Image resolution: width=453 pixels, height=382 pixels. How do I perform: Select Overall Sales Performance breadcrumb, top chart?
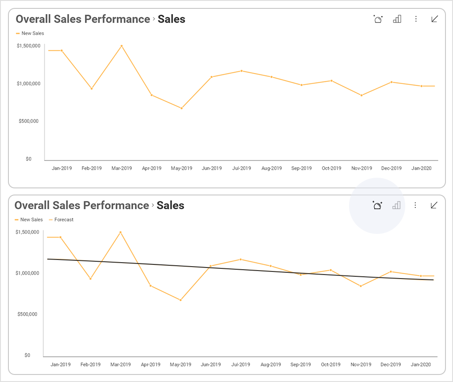82,19
